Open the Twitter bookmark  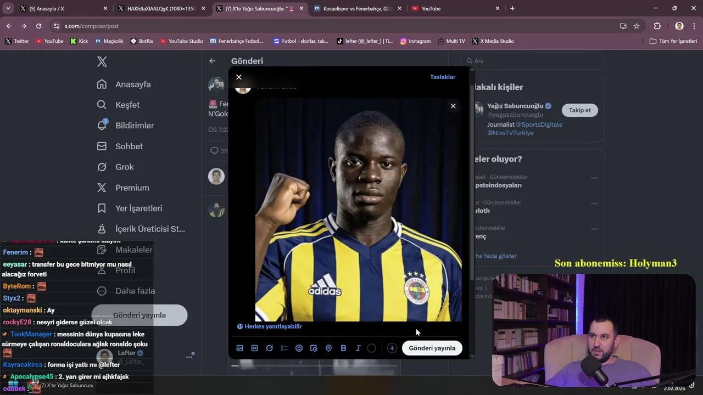(x=17, y=41)
